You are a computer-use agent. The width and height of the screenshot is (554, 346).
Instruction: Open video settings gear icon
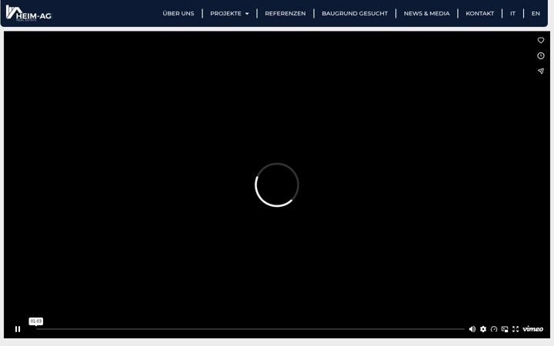(483, 329)
